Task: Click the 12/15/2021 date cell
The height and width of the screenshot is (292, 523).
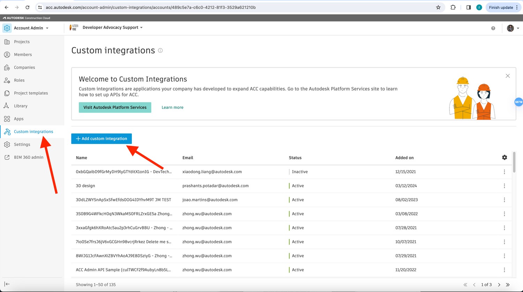Action: (x=405, y=172)
